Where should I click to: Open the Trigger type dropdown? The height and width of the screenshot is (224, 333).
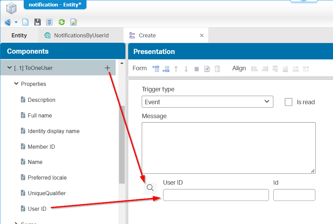pyautogui.click(x=207, y=102)
